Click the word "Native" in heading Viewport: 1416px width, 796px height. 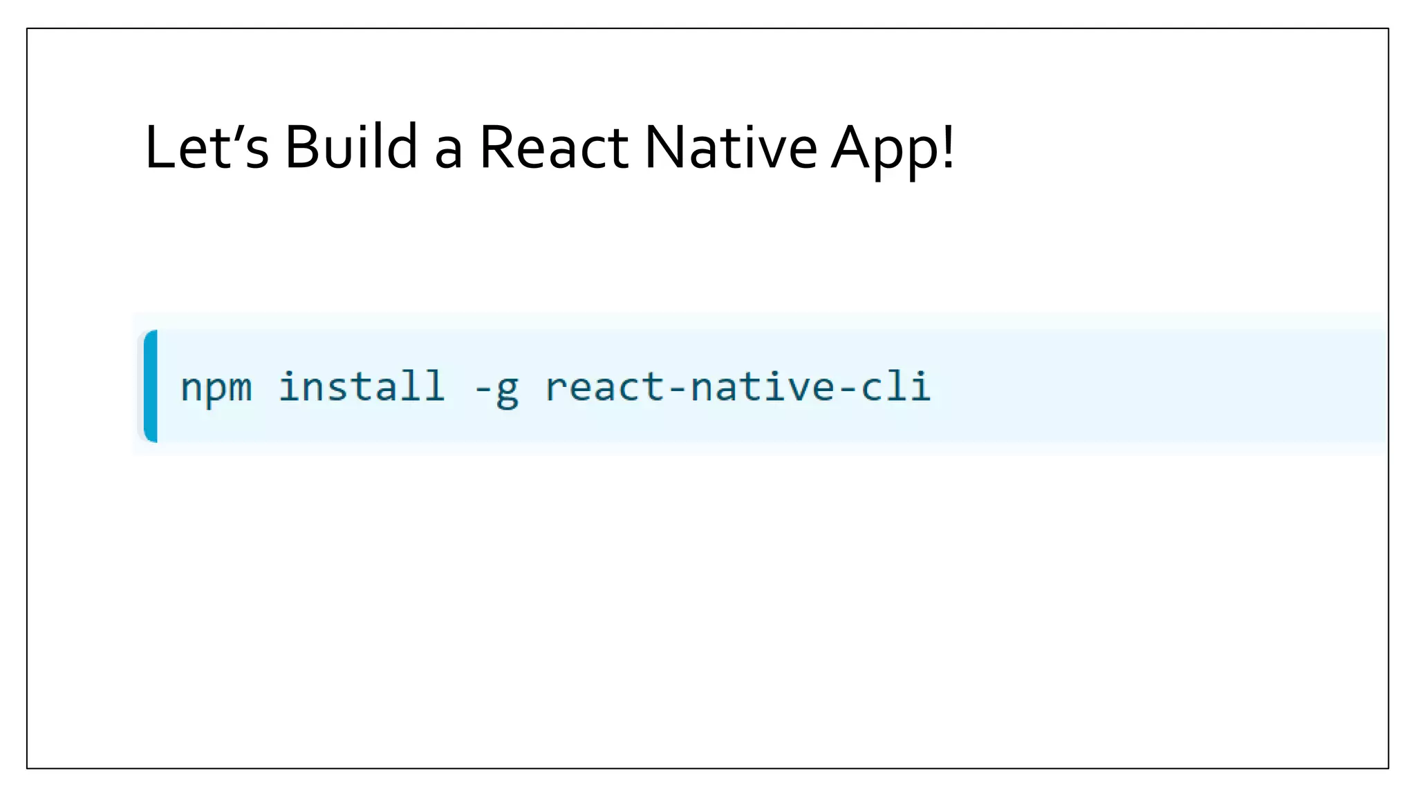pos(731,147)
